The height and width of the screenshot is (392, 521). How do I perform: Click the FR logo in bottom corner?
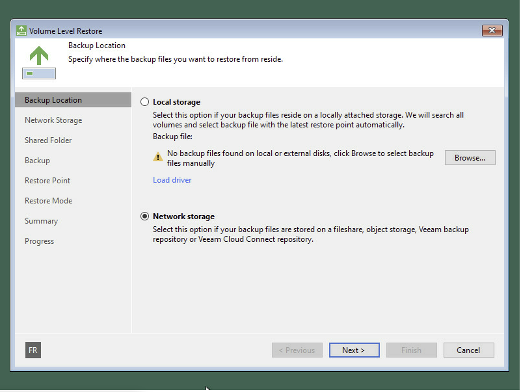(x=33, y=350)
